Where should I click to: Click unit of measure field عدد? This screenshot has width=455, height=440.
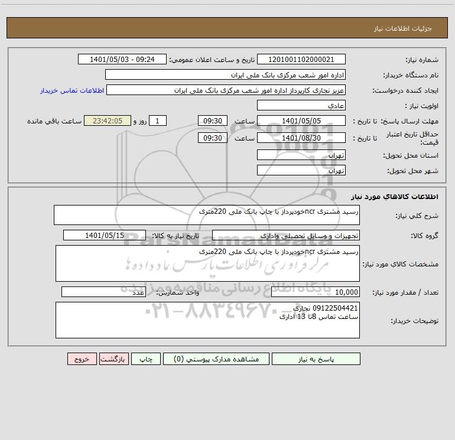pos(103,292)
